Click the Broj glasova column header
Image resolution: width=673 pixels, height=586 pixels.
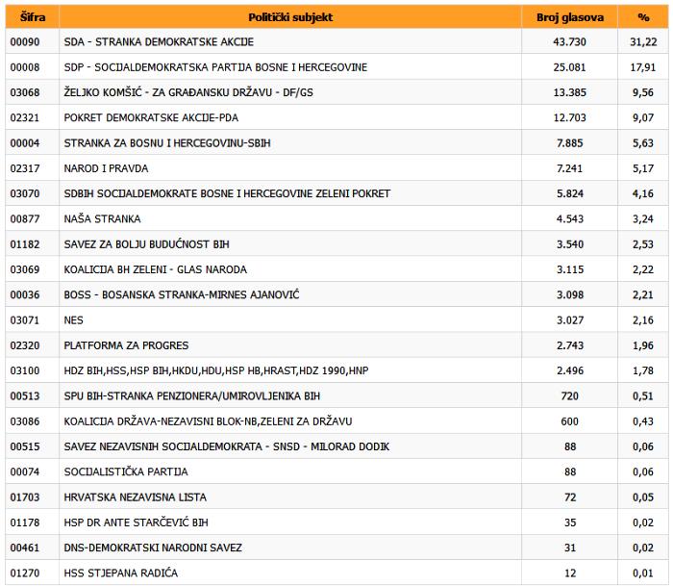coord(569,17)
